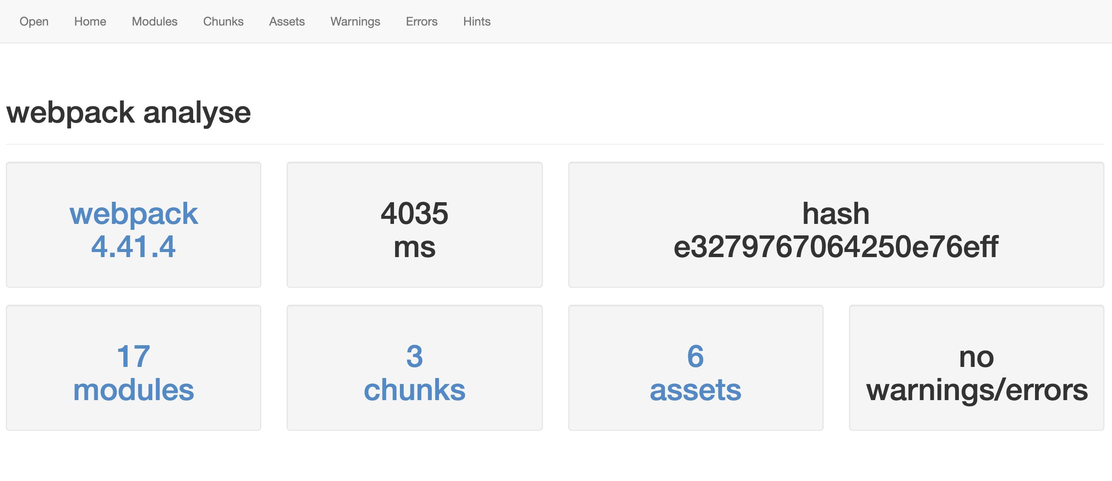Click the webpack analyse page heading
The width and height of the screenshot is (1112, 481).
128,112
